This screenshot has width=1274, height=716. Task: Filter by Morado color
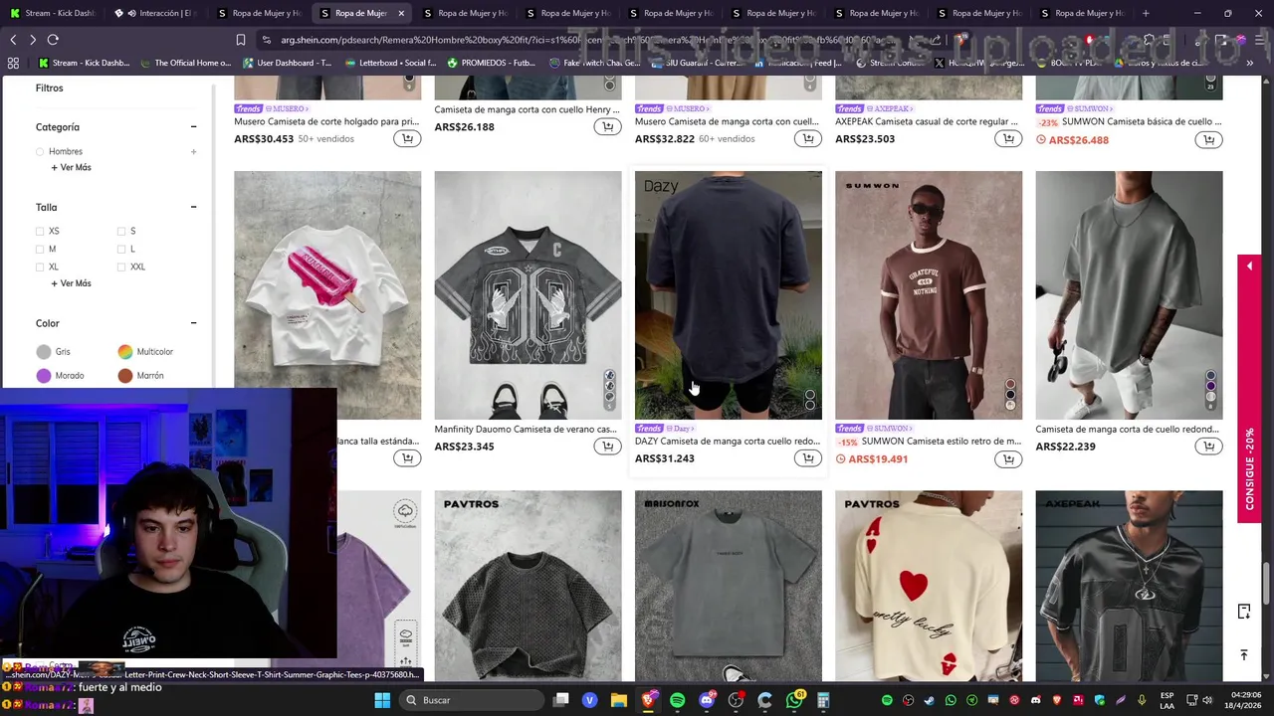pyautogui.click(x=60, y=376)
